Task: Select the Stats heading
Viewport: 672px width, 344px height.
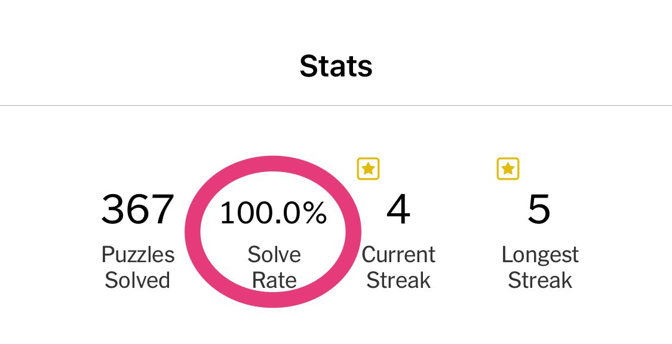Action: coord(336,66)
